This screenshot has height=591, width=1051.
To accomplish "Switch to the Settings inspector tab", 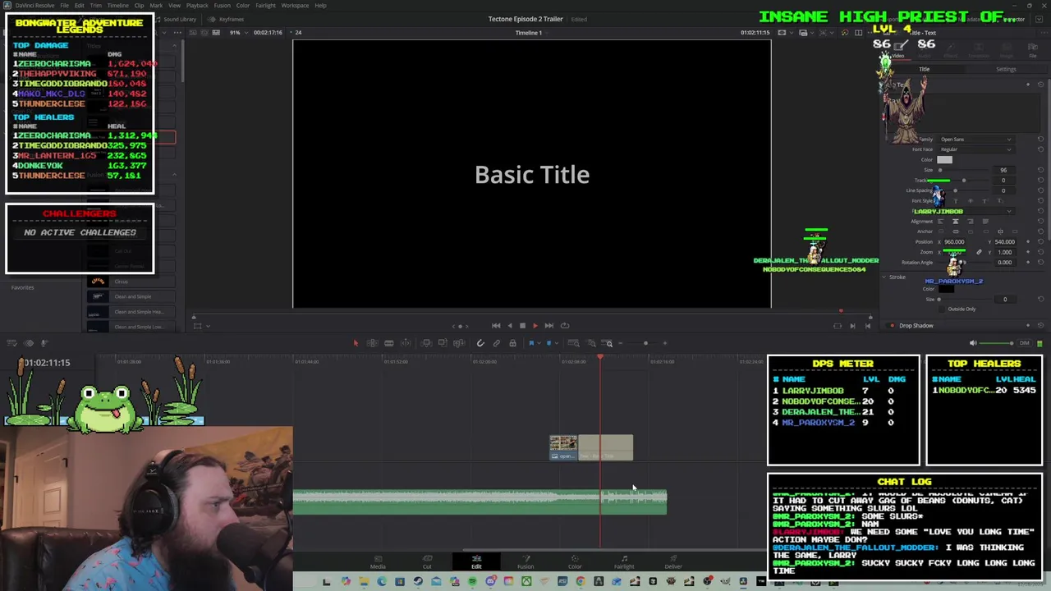I will pos(1006,70).
